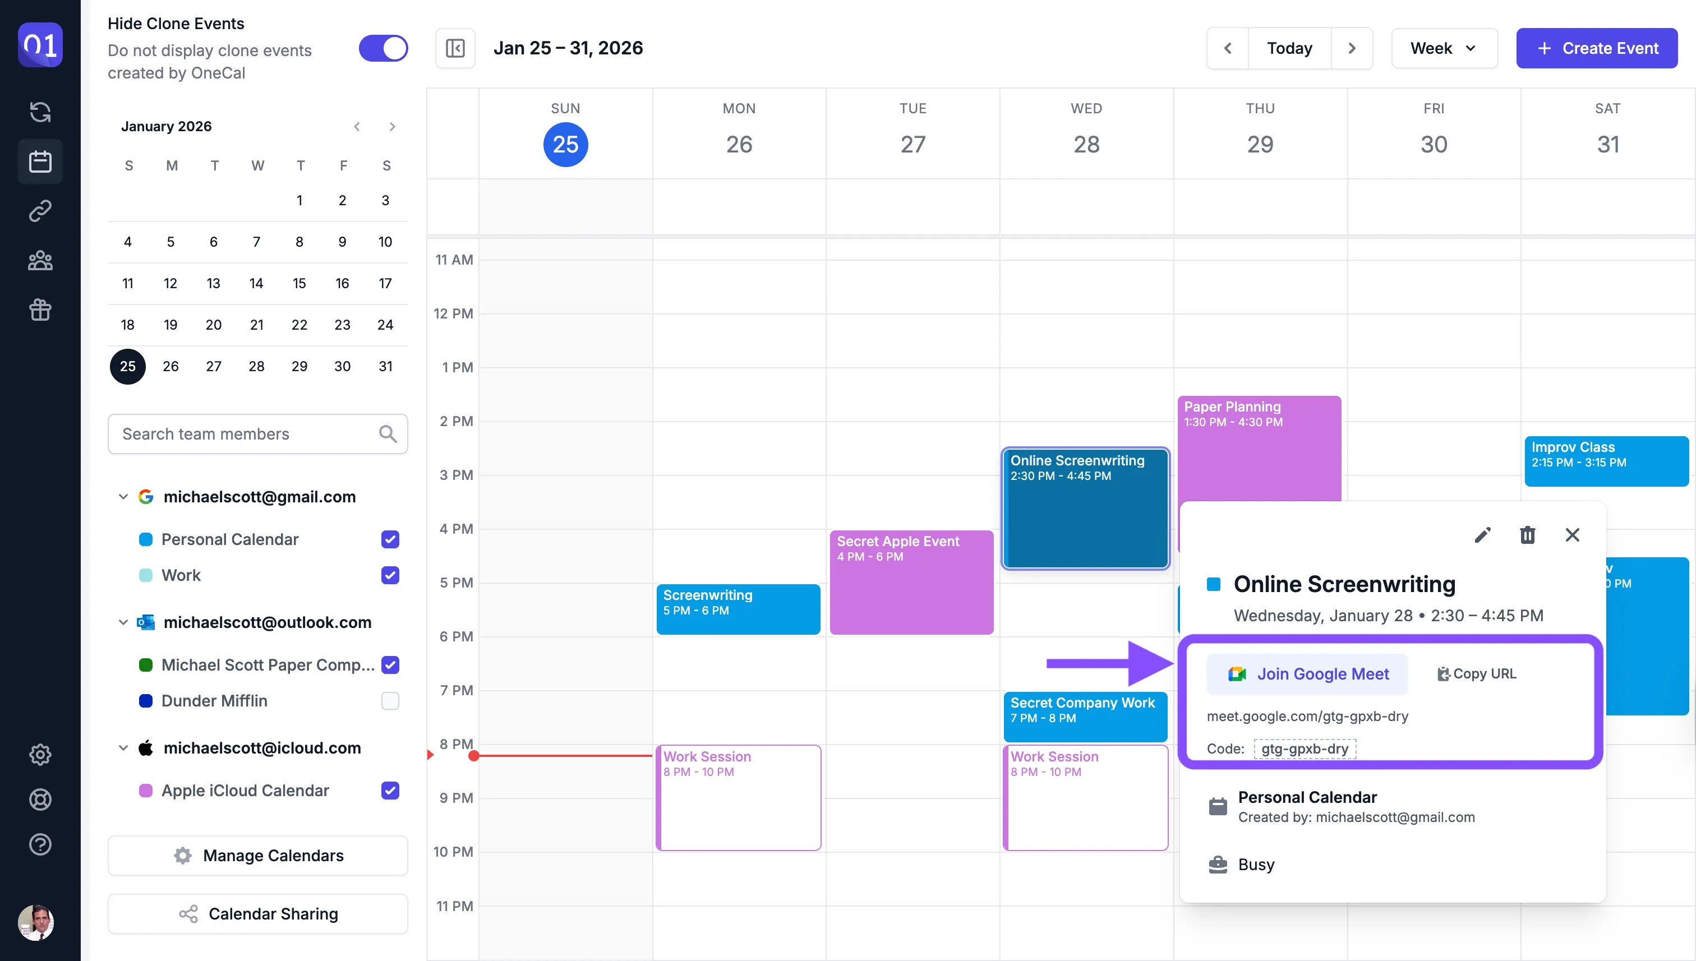Image resolution: width=1696 pixels, height=961 pixels.
Task: Click the gift icon in the sidebar
Action: pos(40,310)
